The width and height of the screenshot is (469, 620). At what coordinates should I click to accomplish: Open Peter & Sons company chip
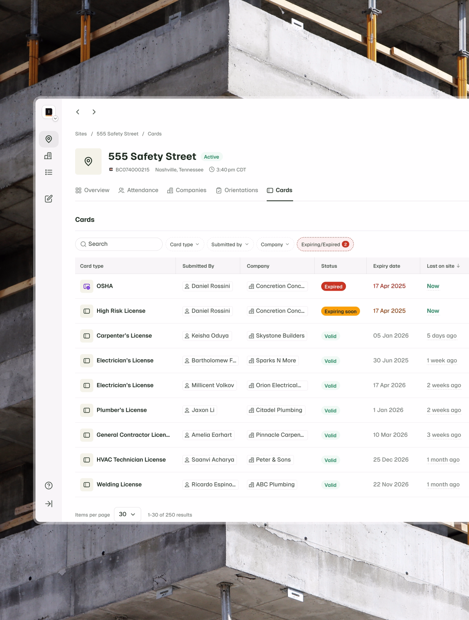pos(270,460)
